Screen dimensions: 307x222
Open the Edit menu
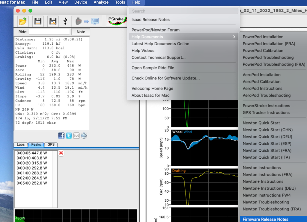[48, 2]
